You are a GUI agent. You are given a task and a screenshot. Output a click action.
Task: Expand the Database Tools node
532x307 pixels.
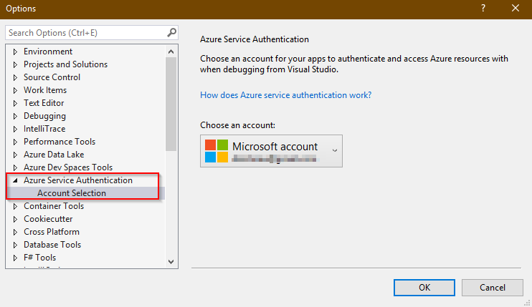[15, 245]
